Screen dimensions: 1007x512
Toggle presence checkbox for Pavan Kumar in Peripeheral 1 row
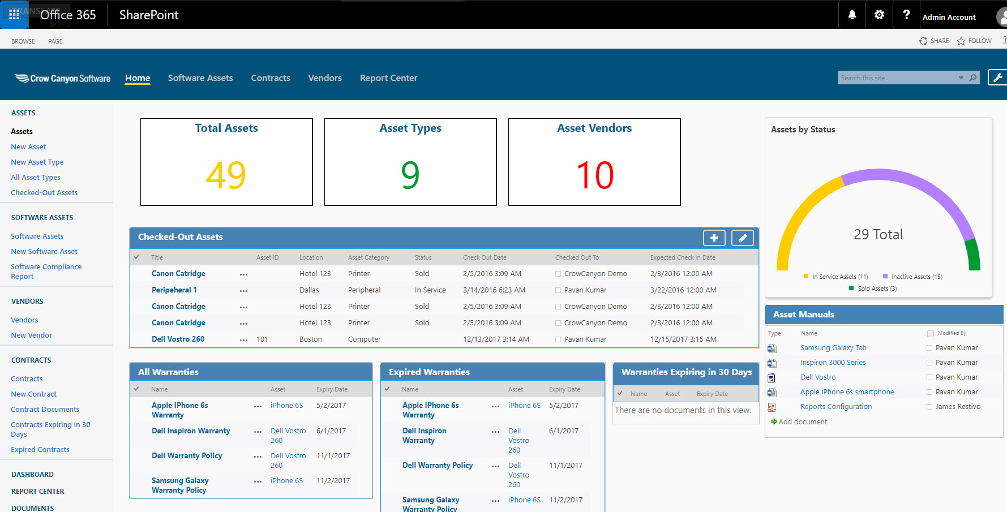pos(558,290)
